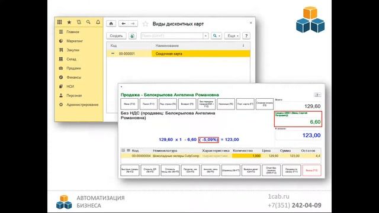
Task: Open the Склад section label
Action: [x=71, y=59]
